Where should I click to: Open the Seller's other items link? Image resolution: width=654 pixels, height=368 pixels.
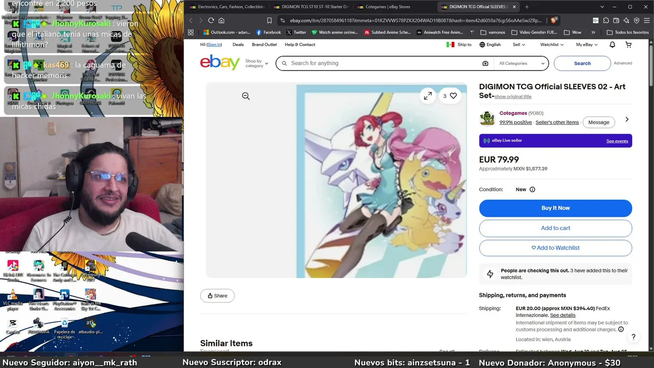[557, 123]
